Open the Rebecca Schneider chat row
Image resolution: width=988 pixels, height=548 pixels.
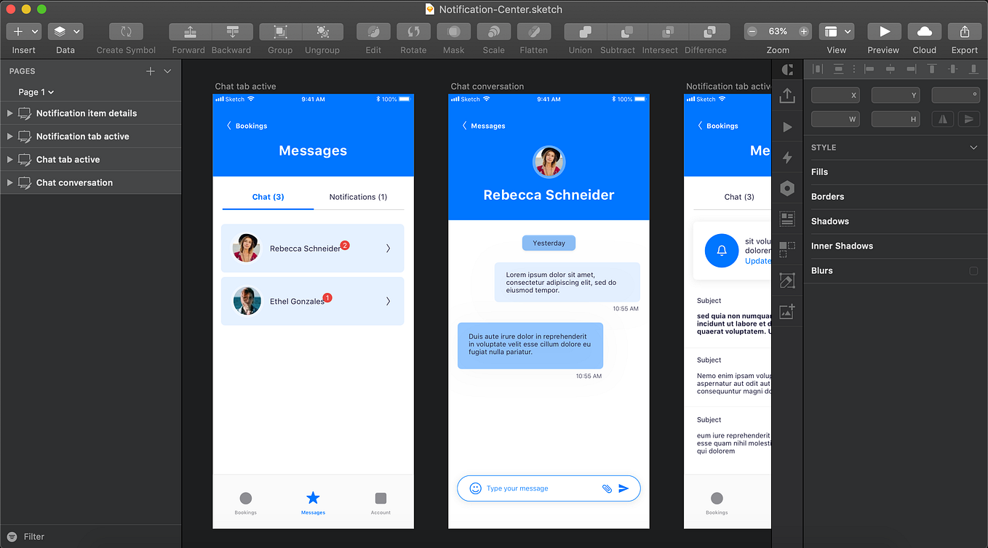pyautogui.click(x=313, y=249)
